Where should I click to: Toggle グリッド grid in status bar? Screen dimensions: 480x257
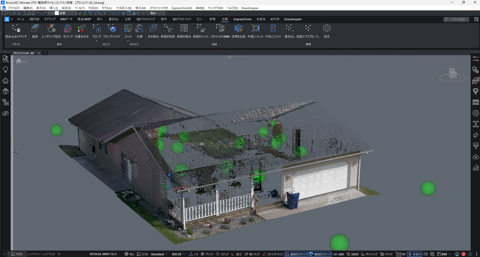point(207,254)
